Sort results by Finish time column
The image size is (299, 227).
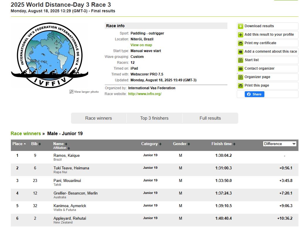tap(223, 144)
